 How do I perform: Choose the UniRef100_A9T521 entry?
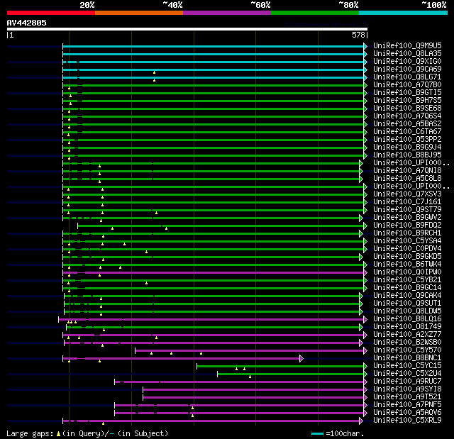tap(407, 397)
